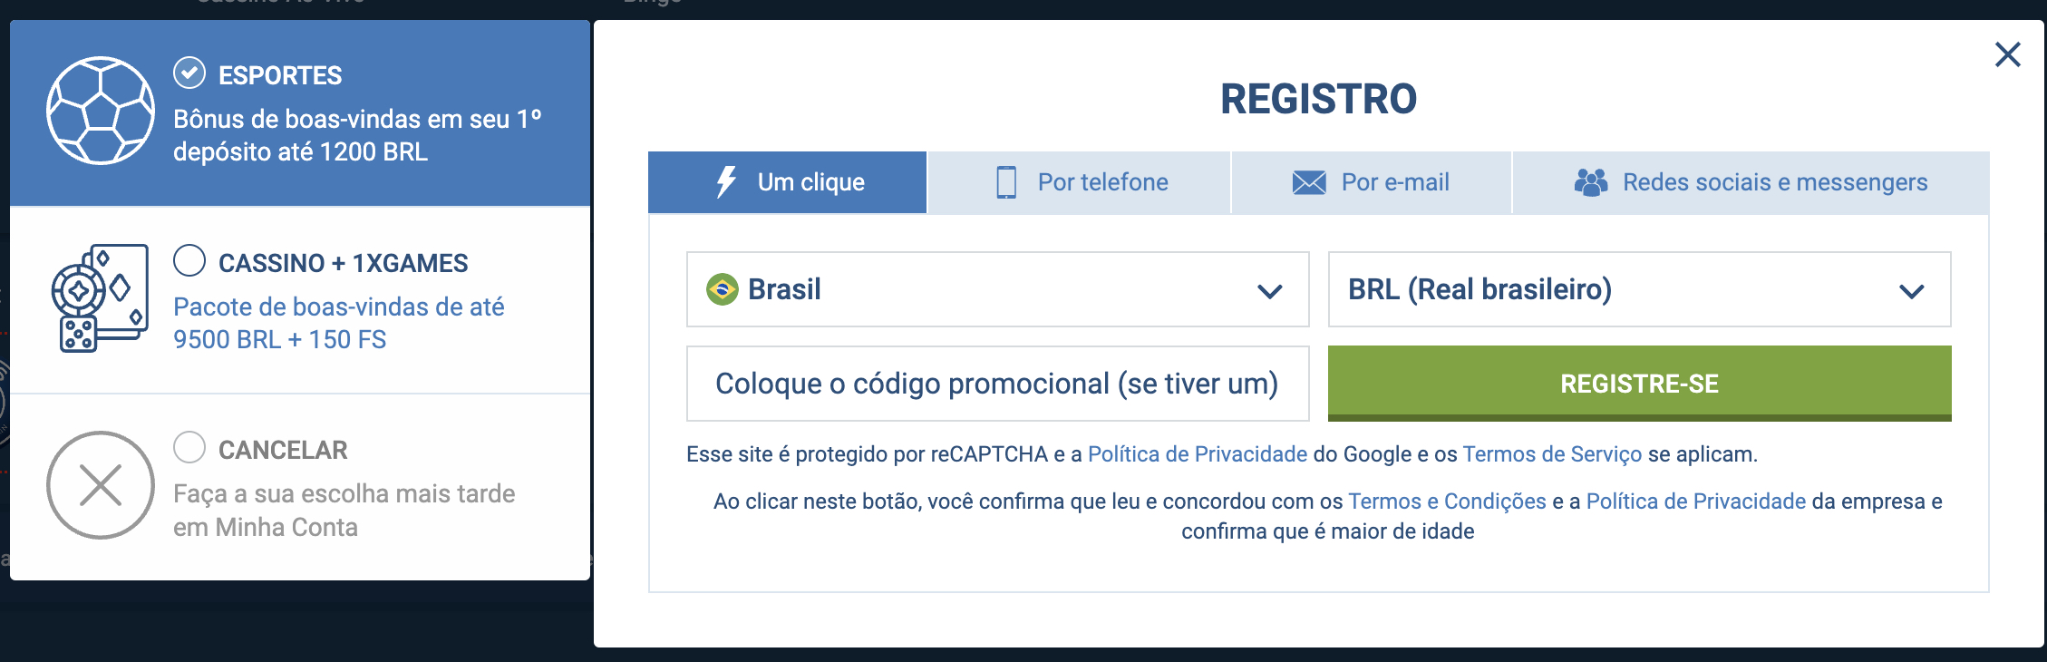Click the people icon on Redes sociais

point(1591,182)
